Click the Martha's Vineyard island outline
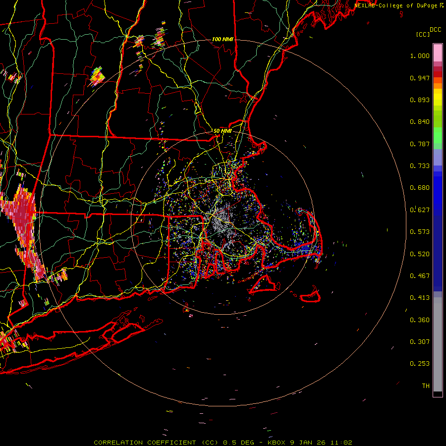446x446 pixels. pyautogui.click(x=263, y=284)
